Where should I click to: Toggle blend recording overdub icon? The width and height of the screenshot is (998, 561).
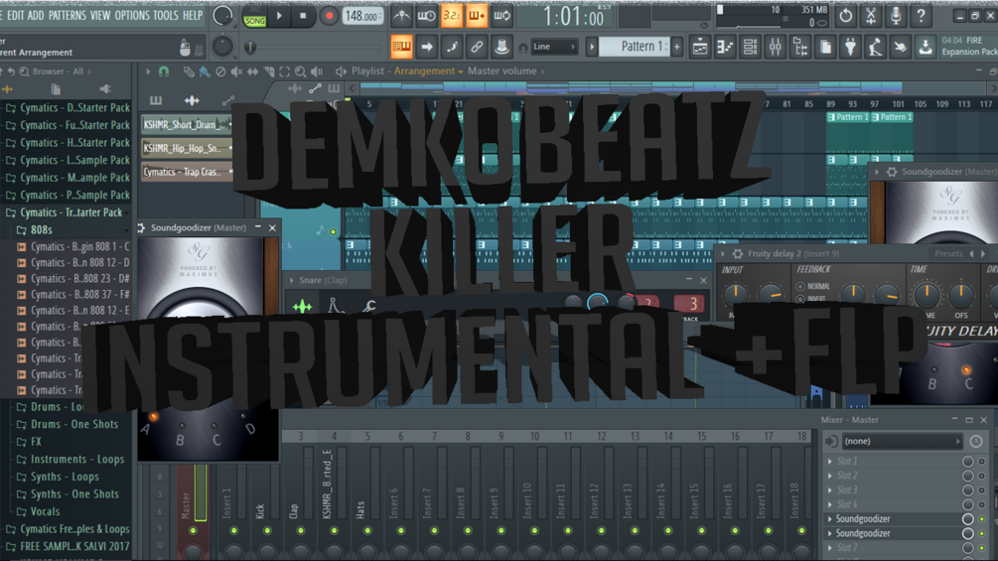477,16
